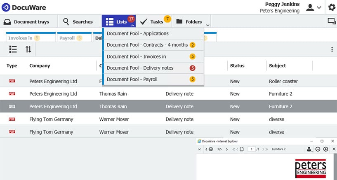The image size is (337, 180).
Task: Zoom out with minus icon in viewer
Action: (x=318, y=149)
